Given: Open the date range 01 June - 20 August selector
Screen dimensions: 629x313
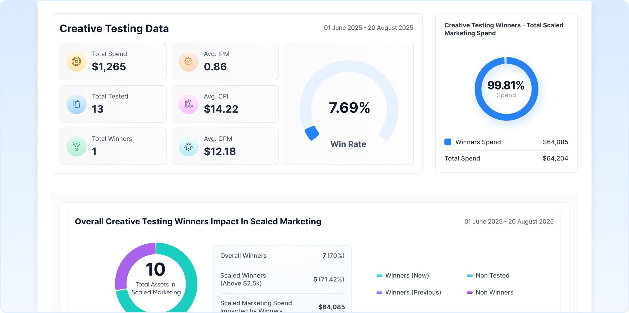Looking at the screenshot, I should [x=368, y=28].
